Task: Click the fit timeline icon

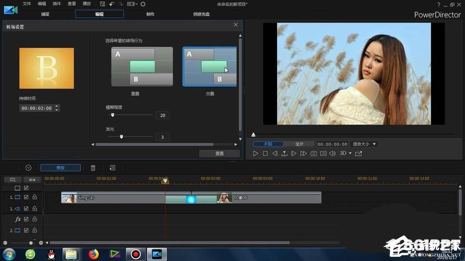Action: click(x=32, y=180)
